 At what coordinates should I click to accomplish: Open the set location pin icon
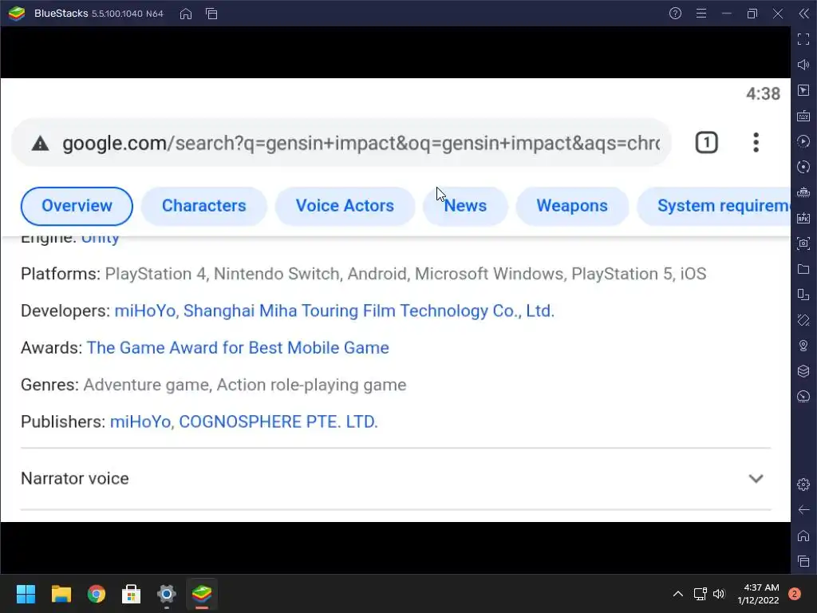coord(803,346)
